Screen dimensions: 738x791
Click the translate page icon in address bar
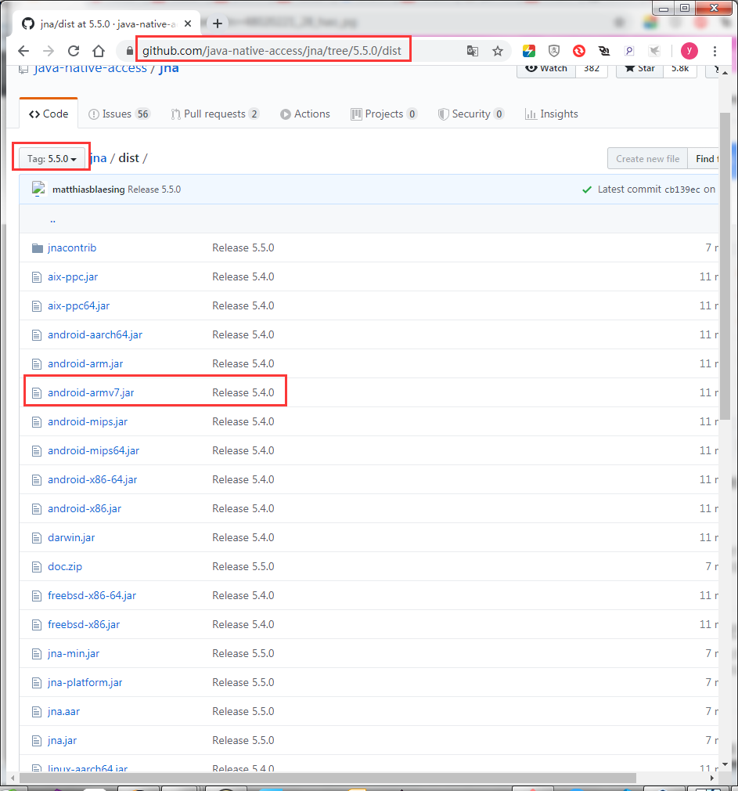tap(473, 51)
